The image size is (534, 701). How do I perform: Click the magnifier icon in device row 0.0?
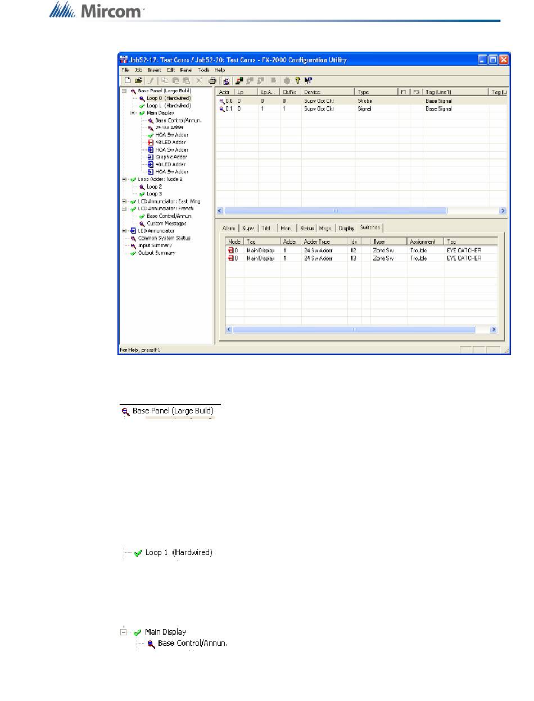(x=221, y=101)
